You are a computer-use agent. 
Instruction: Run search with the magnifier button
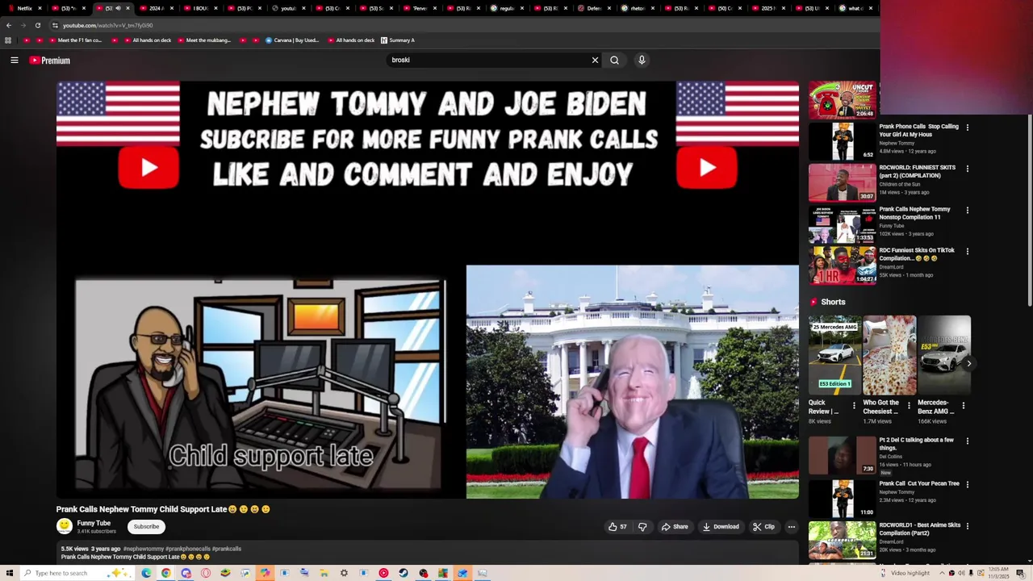click(614, 60)
